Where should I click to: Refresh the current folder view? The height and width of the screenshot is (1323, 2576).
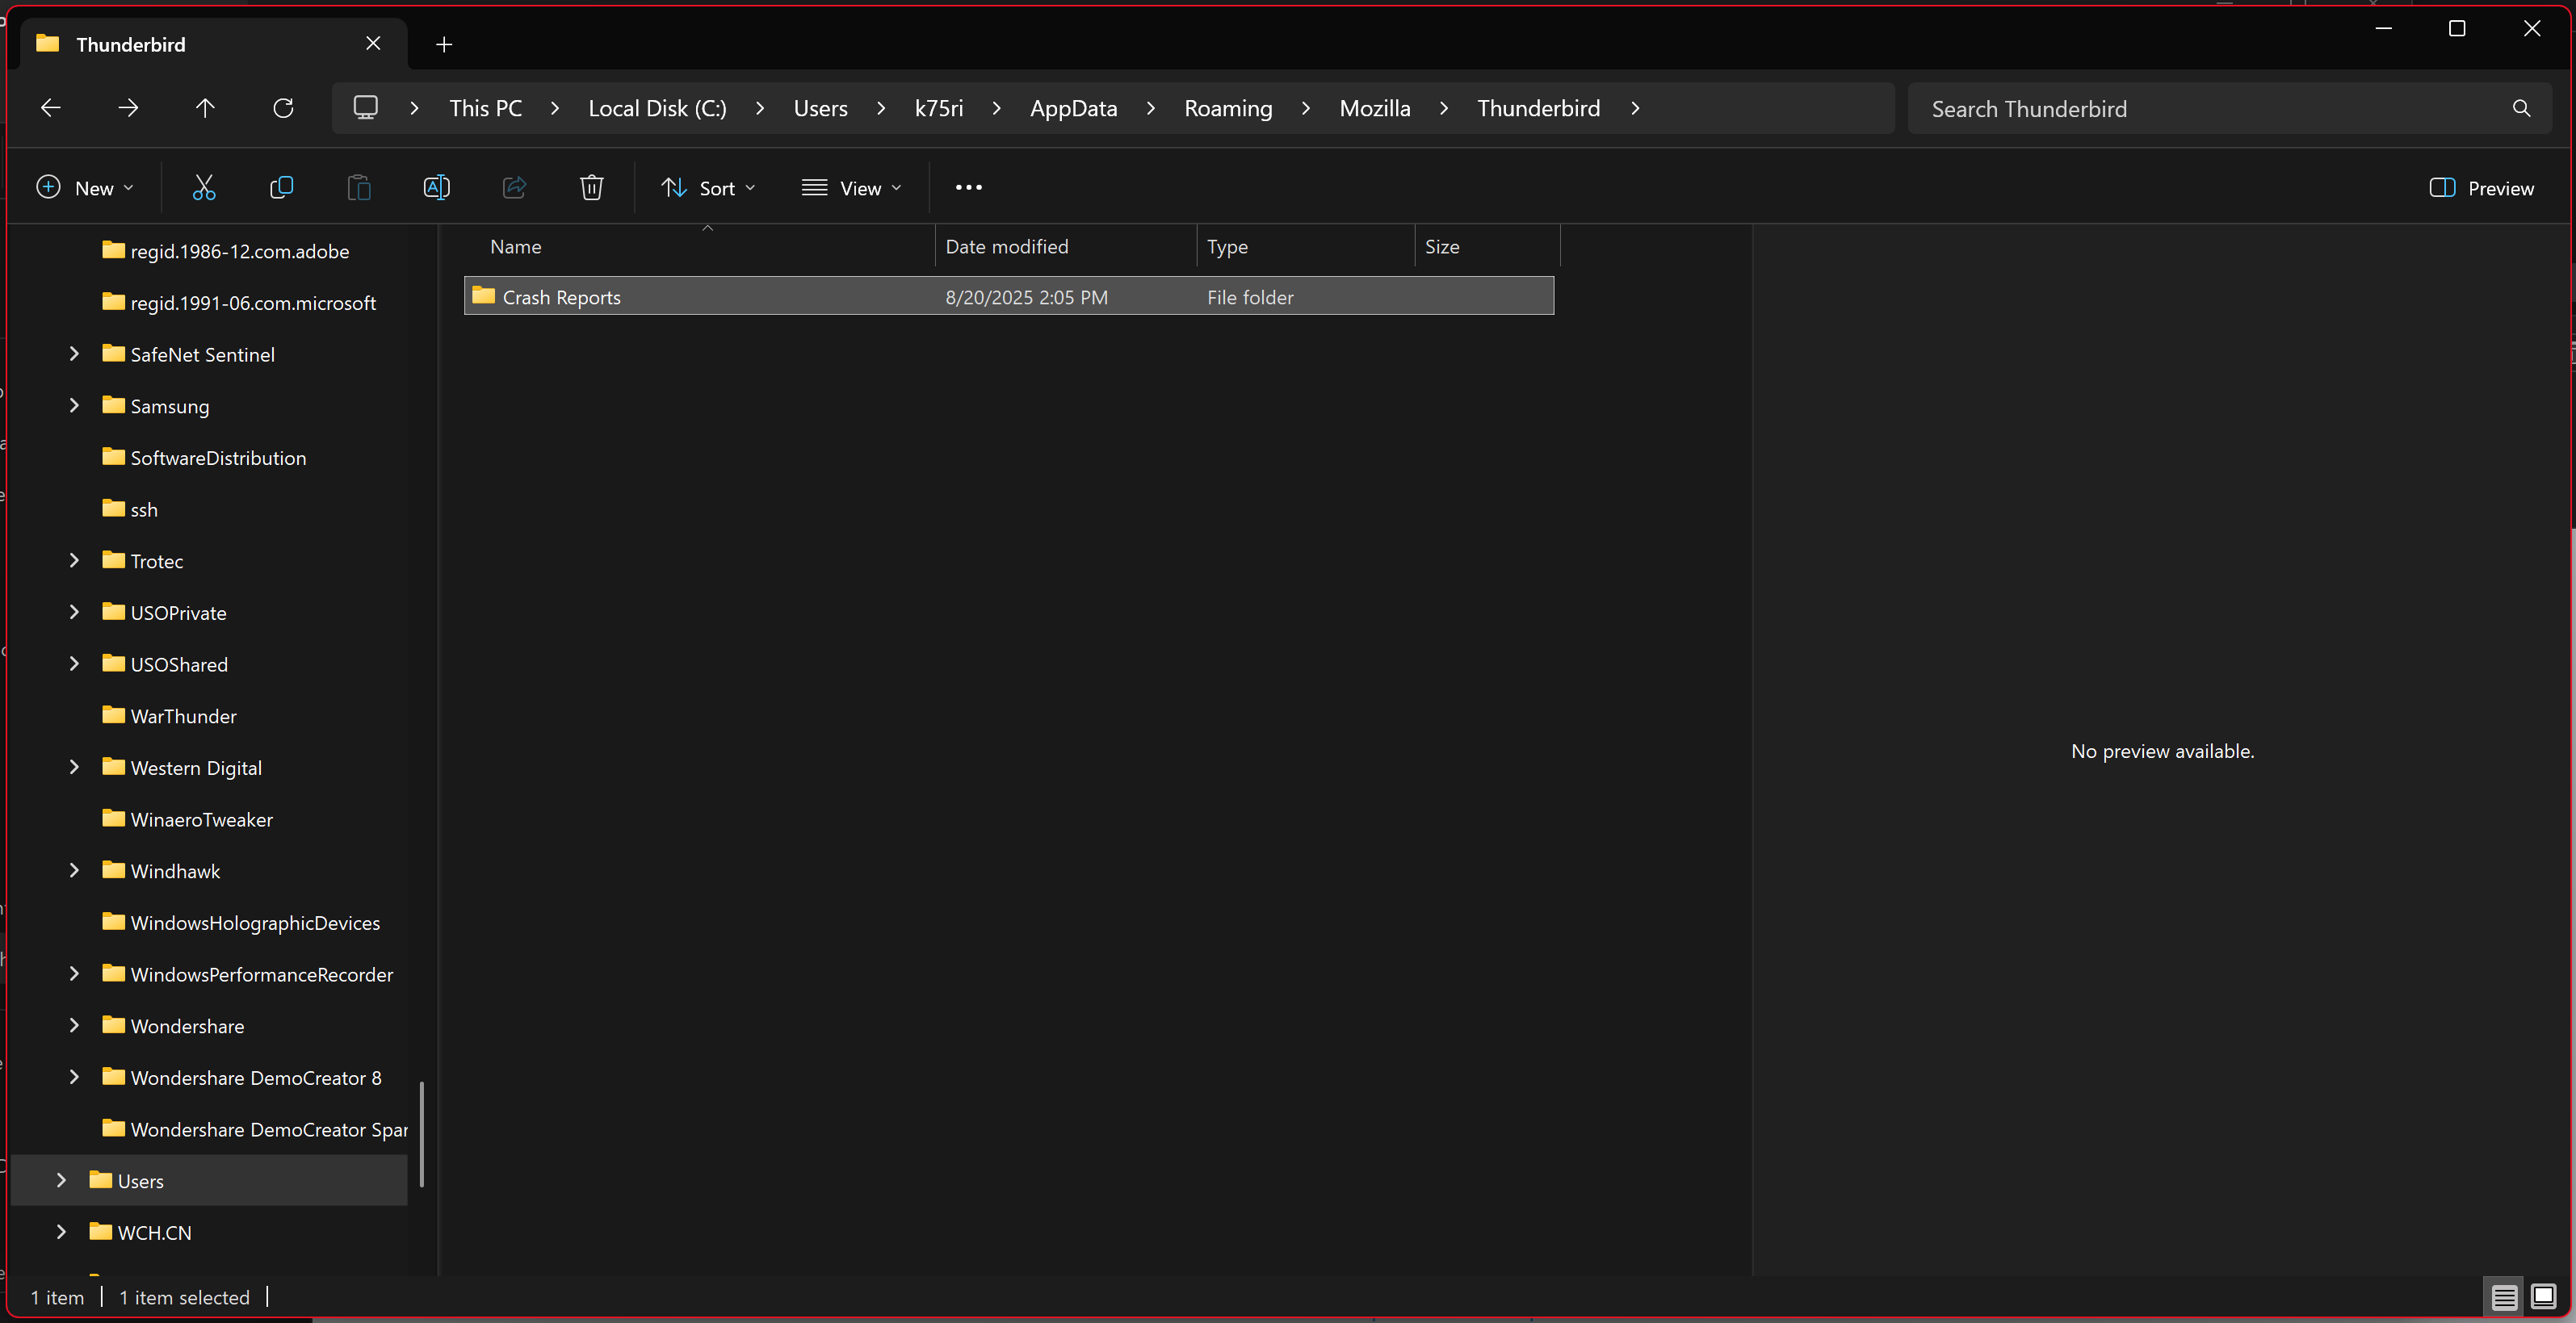click(283, 108)
